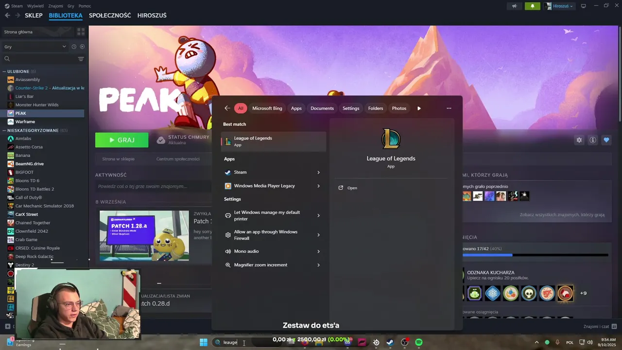Toggle PEAK favorite heart icon
This screenshot has height=350, width=622.
(606, 140)
